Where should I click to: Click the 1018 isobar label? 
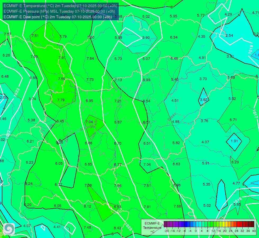[251, 49]
